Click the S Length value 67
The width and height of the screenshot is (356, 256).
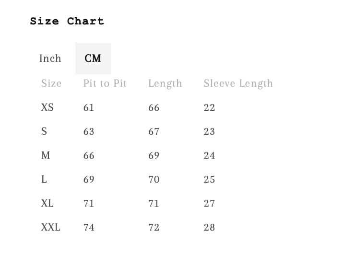[154, 131]
